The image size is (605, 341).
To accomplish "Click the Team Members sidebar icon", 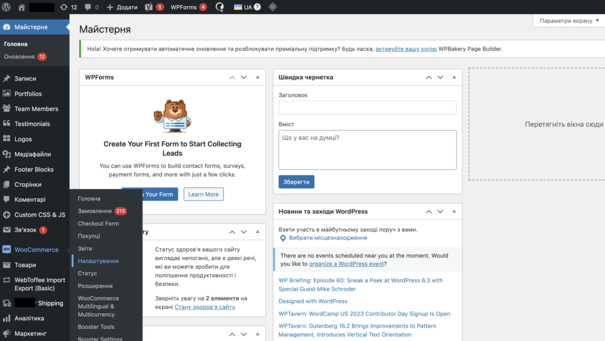I will click(7, 108).
